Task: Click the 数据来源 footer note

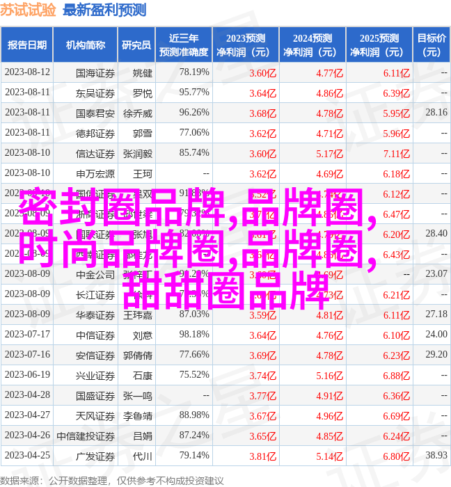Action: click(112, 481)
